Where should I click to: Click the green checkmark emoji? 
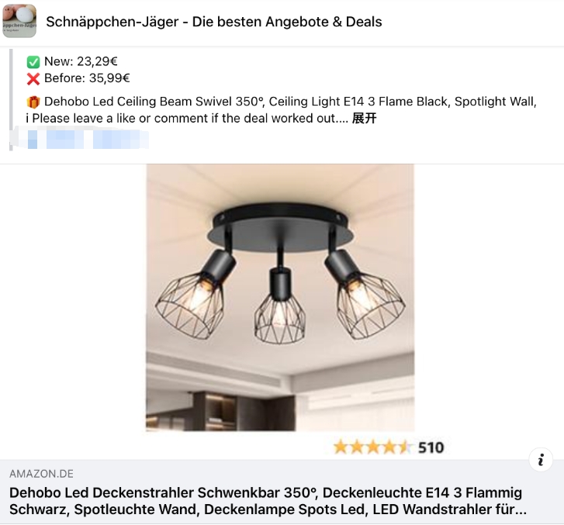[33, 62]
